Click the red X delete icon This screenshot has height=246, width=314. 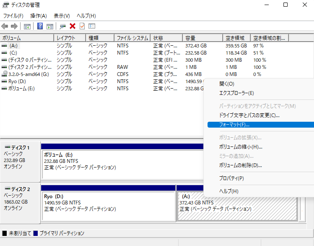click(73, 26)
